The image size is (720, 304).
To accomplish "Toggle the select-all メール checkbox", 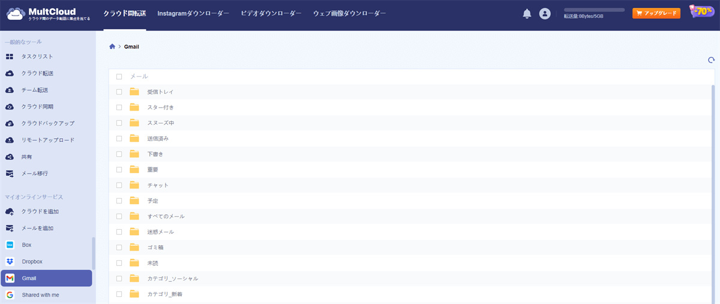I will tap(119, 77).
